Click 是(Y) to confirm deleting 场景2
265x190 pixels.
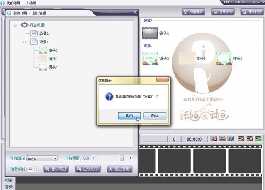click(x=129, y=116)
